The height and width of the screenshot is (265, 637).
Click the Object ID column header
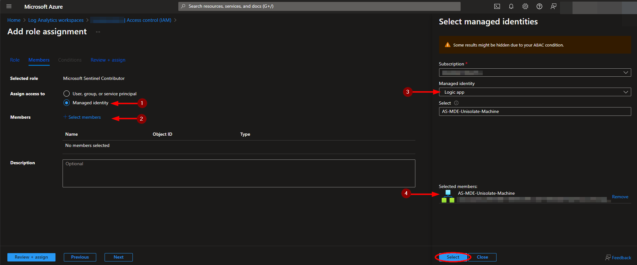(162, 134)
